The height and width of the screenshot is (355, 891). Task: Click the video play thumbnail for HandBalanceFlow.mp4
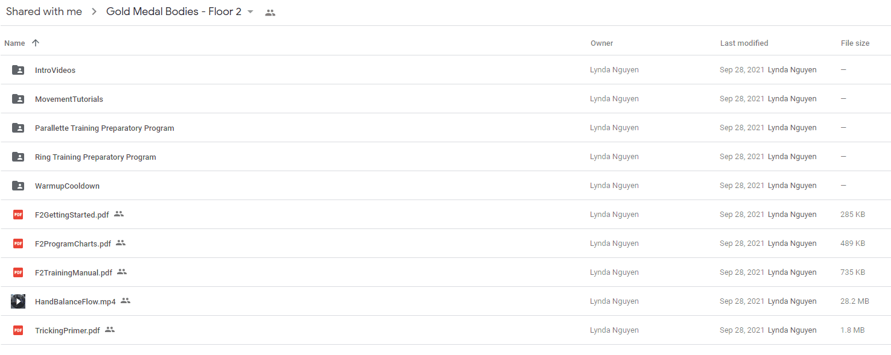[18, 301]
